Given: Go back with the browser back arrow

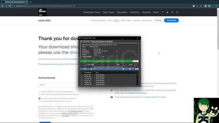Looking at the screenshot, I should point(2,6).
